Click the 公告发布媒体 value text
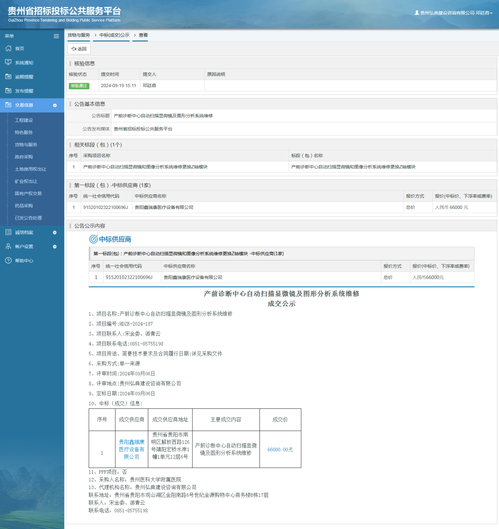The width and height of the screenshot is (499, 529). tap(143, 129)
